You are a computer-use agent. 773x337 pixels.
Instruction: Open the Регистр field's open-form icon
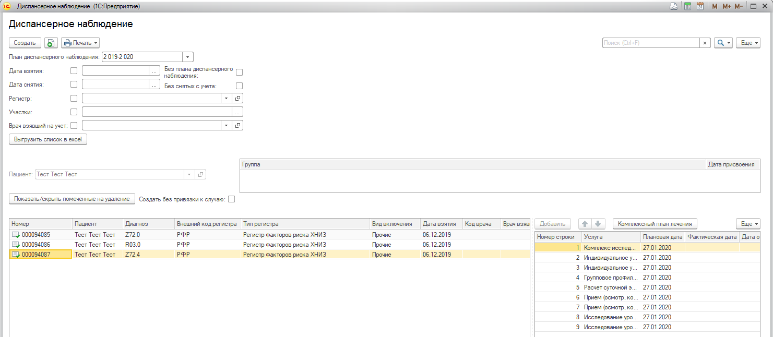(x=237, y=98)
